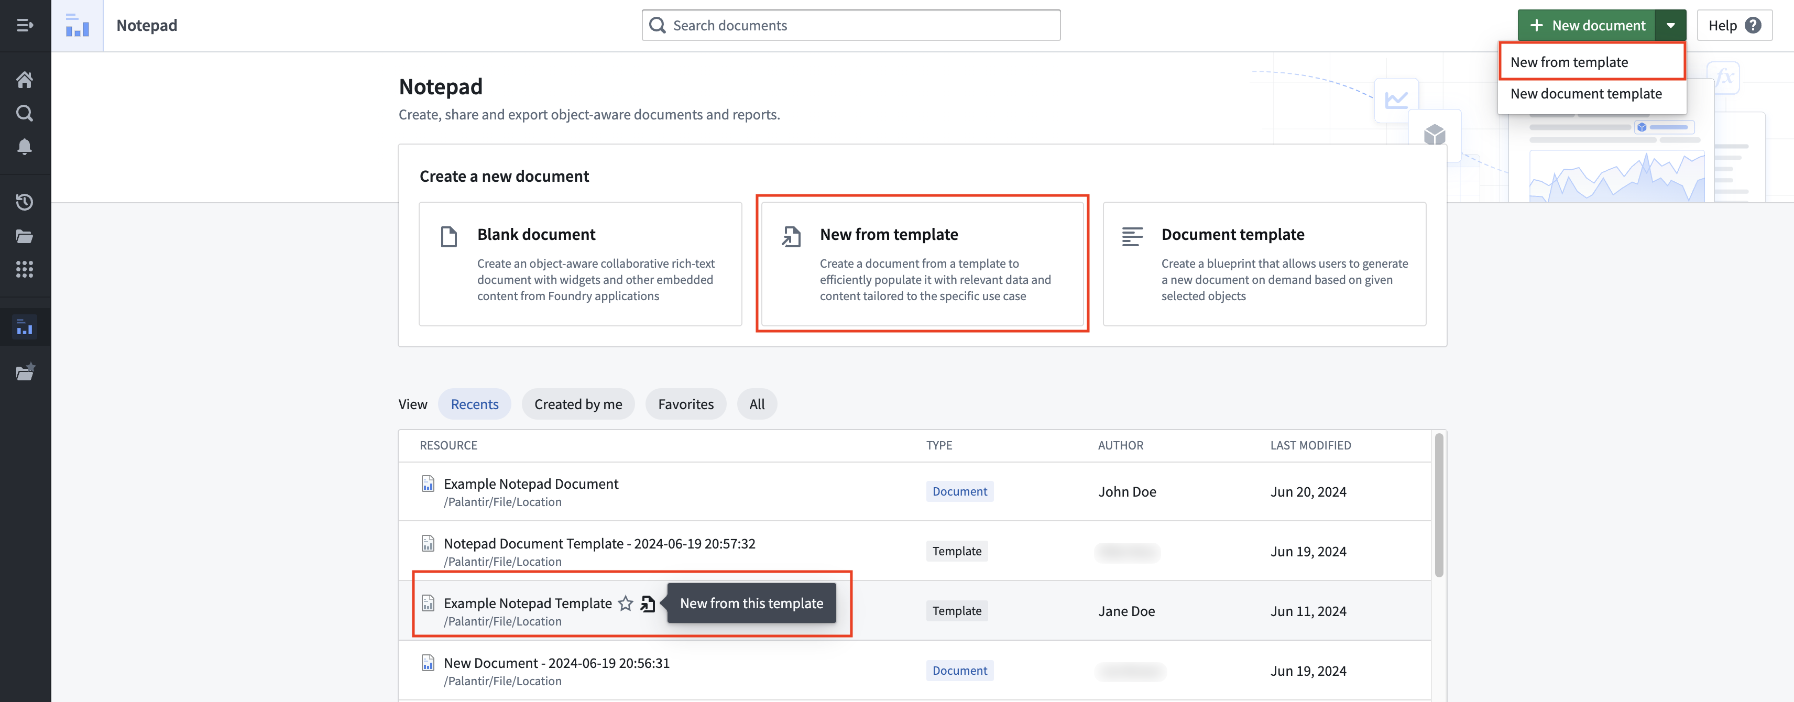Click date Jun 20, 2024
The height and width of the screenshot is (702, 1794).
point(1308,492)
